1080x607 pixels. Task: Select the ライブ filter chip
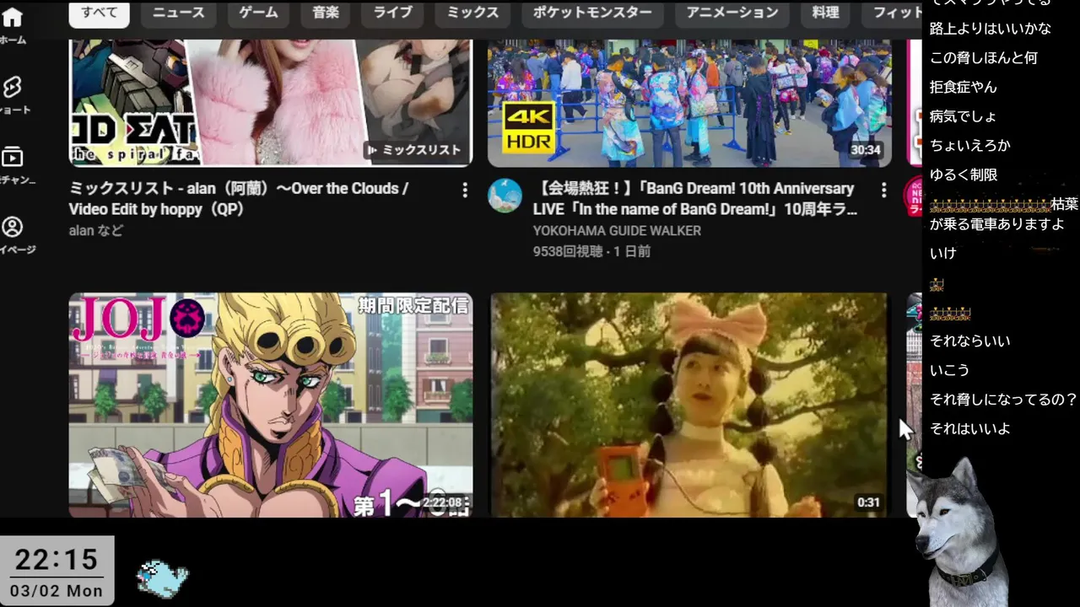click(393, 13)
